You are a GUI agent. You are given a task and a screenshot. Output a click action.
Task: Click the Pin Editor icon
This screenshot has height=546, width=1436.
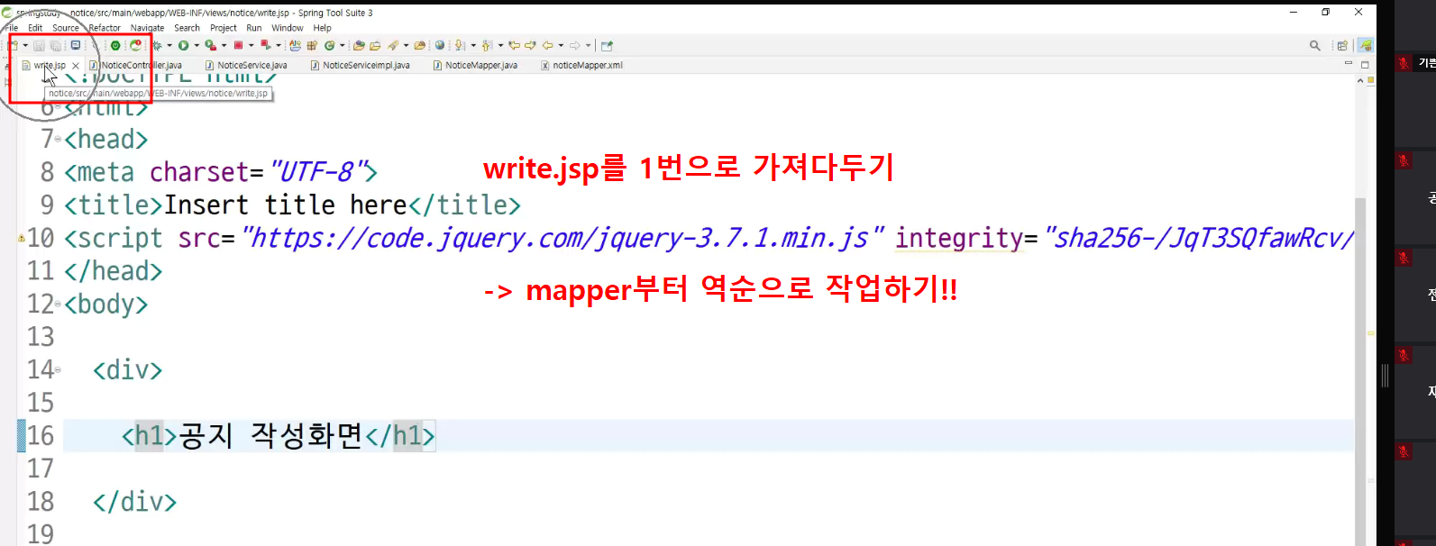pyautogui.click(x=607, y=45)
